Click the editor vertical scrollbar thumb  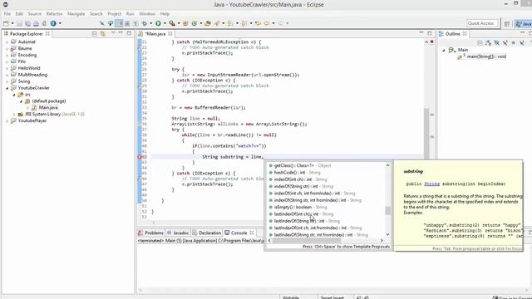[x=426, y=134]
